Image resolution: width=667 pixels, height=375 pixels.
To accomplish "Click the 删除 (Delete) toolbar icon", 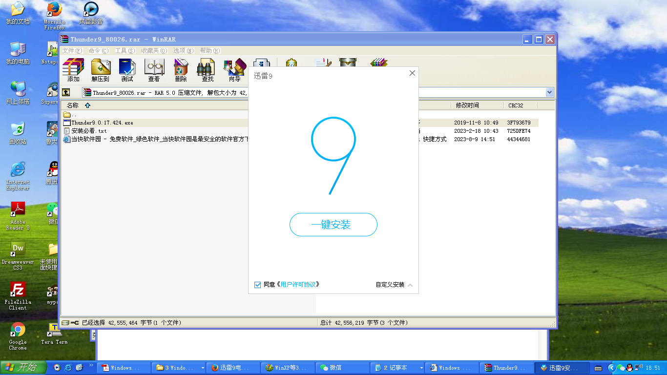I will (181, 70).
